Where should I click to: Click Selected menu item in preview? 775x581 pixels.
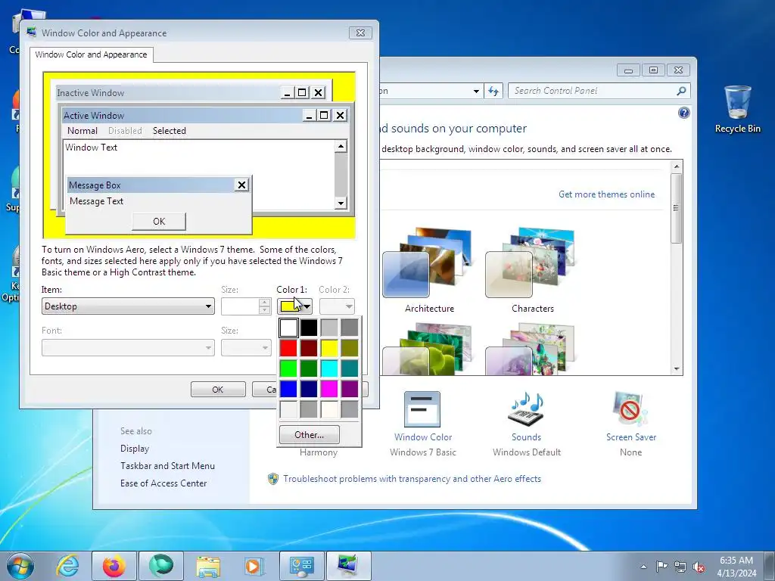tap(169, 130)
